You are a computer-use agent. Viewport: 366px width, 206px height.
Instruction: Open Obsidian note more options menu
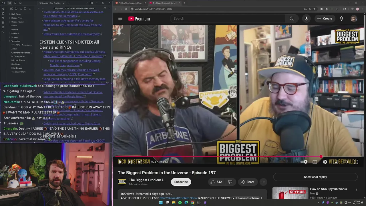109,9
